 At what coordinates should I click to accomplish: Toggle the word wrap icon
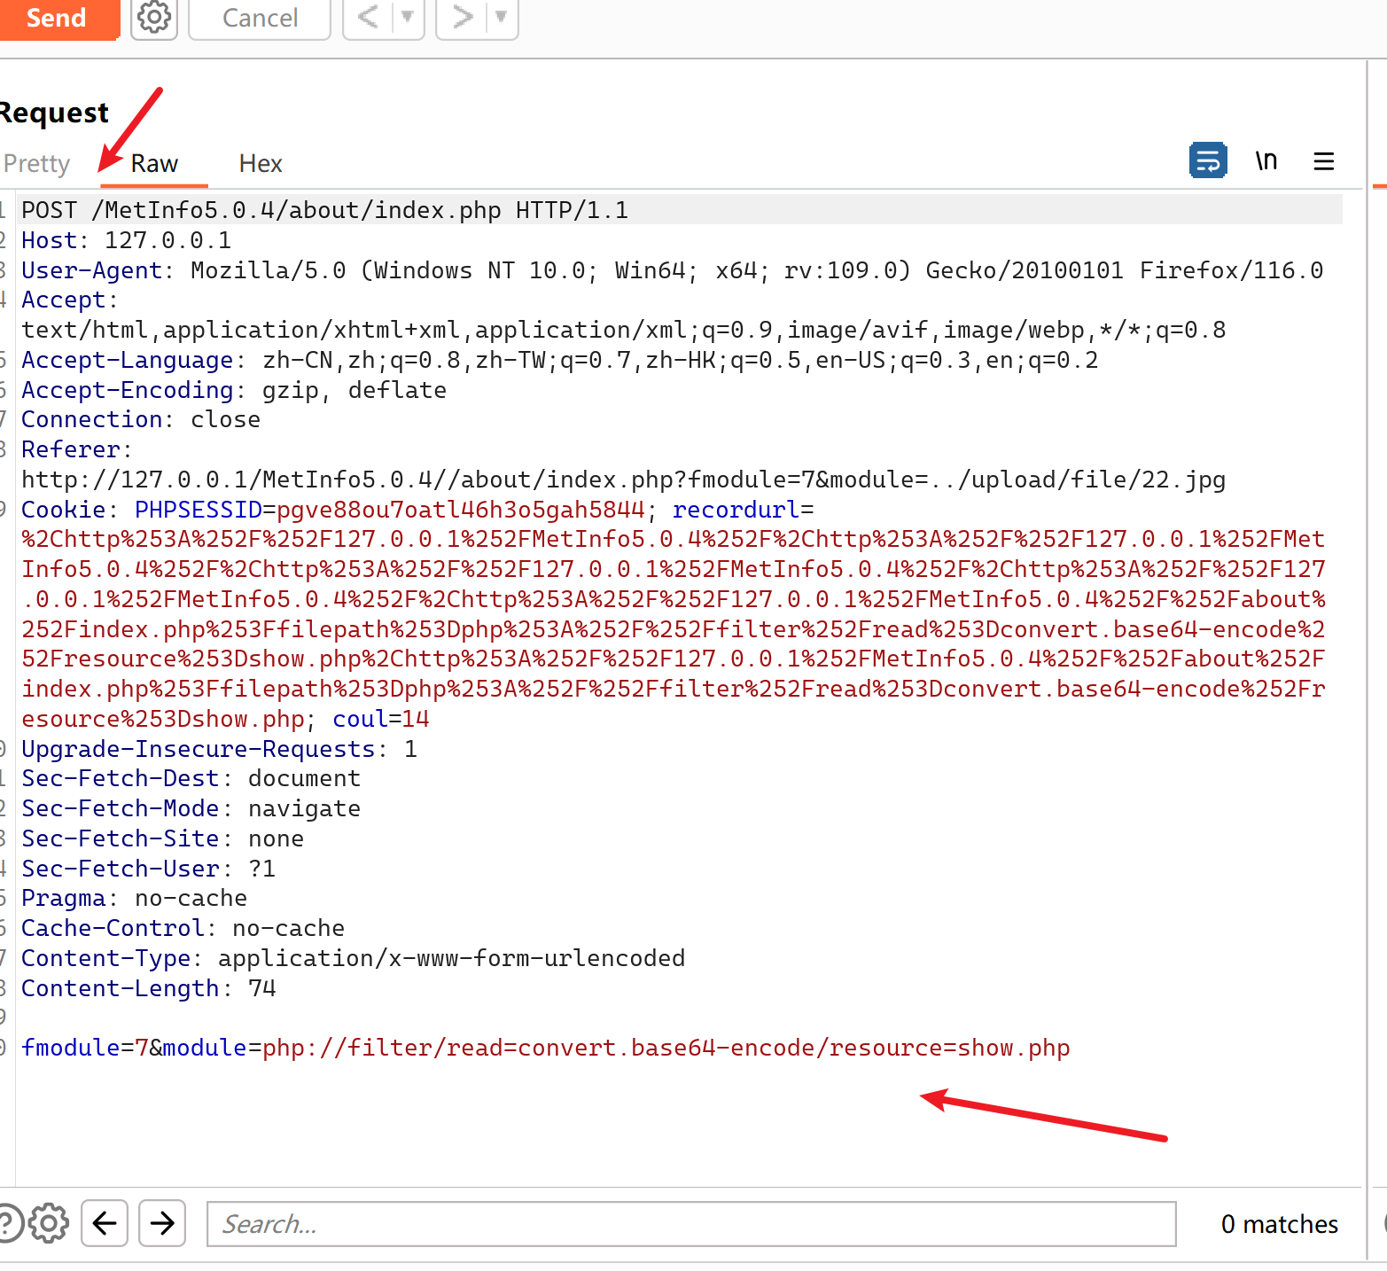tap(1207, 160)
